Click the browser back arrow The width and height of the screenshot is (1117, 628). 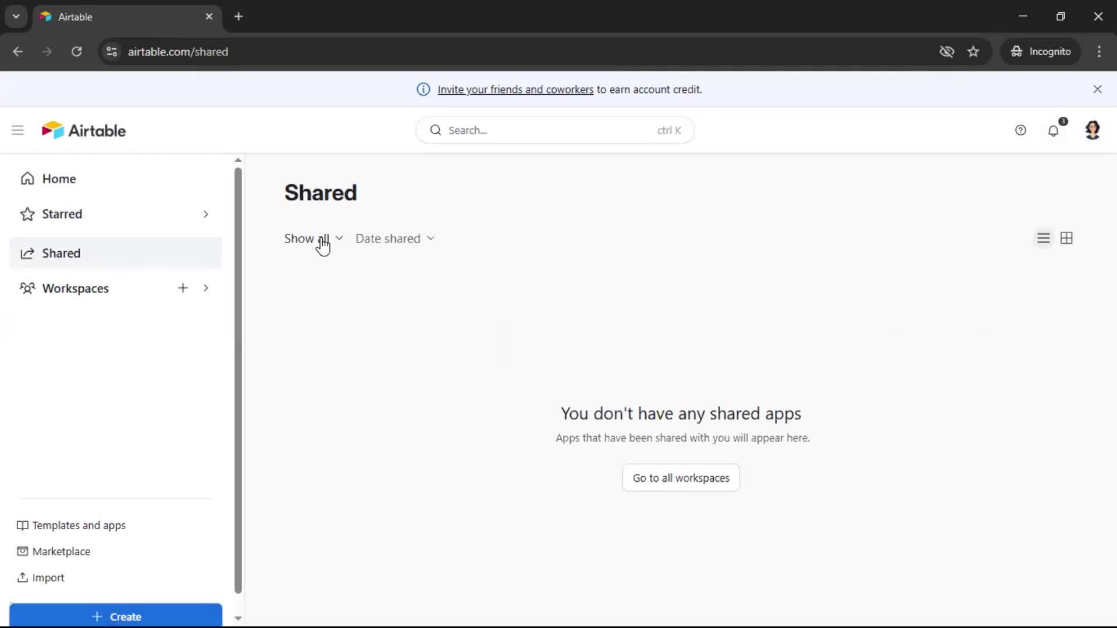(18, 52)
